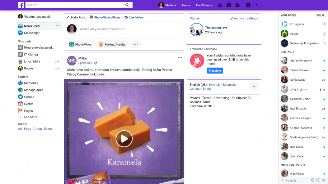328x184 pixels.
Task: Open Rešavanje Kompjuters... page in Your Pages
Action: pyautogui.click(x=303, y=43)
